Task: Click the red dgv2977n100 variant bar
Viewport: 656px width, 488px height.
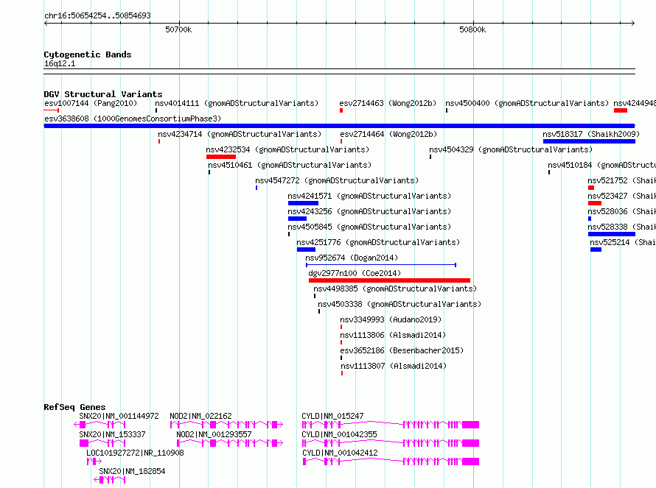Action: pos(389,280)
